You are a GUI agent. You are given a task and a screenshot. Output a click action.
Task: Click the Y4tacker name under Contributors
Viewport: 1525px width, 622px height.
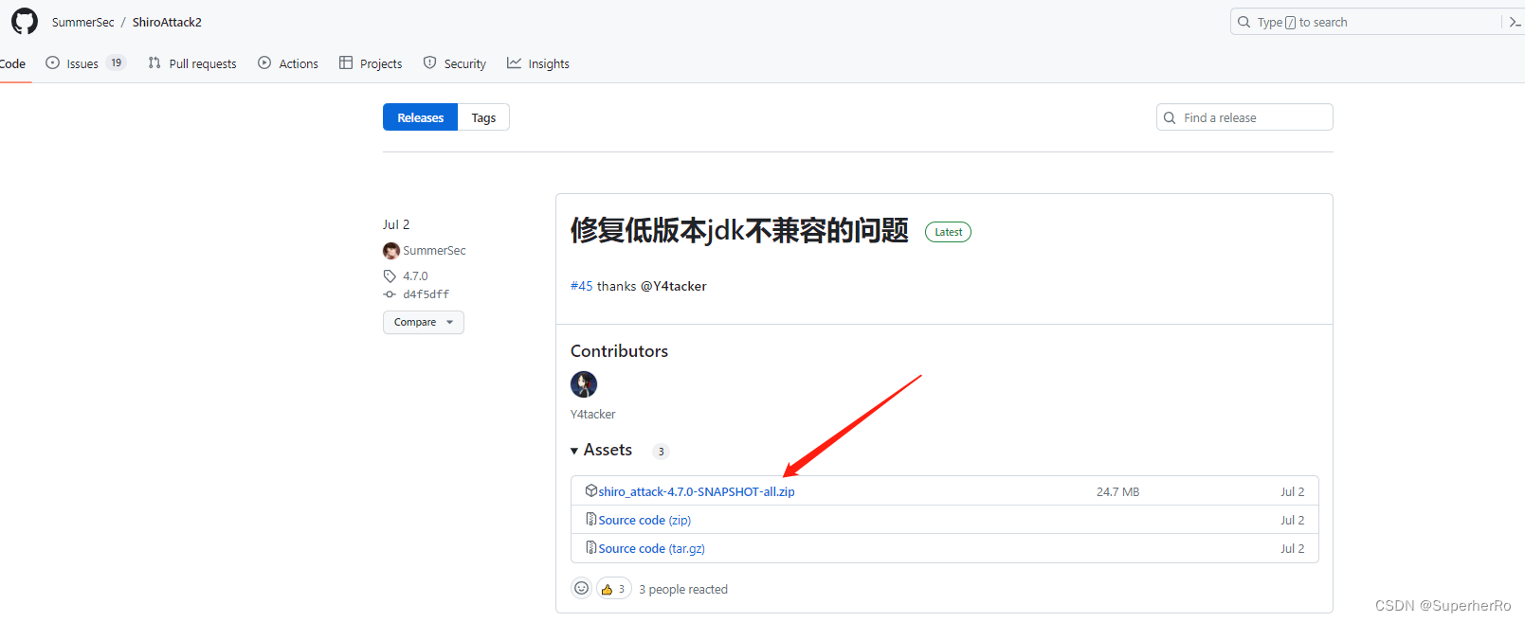(592, 415)
